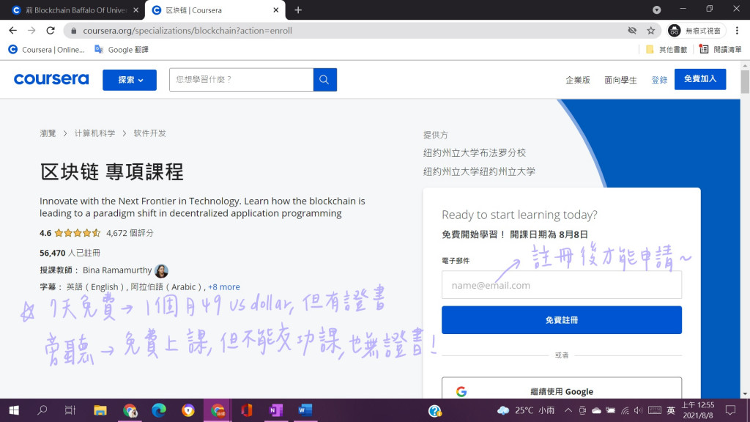The image size is (750, 422).
Task: Go to the 计算机科学 breadcrumb
Action: pos(94,133)
